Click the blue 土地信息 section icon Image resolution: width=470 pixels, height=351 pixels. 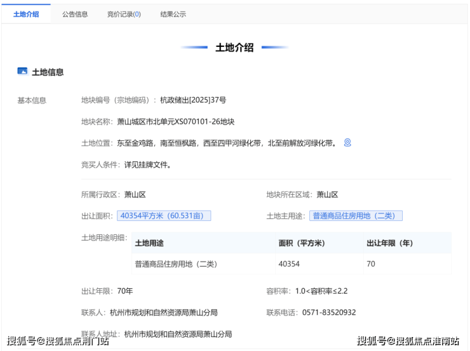[22, 72]
